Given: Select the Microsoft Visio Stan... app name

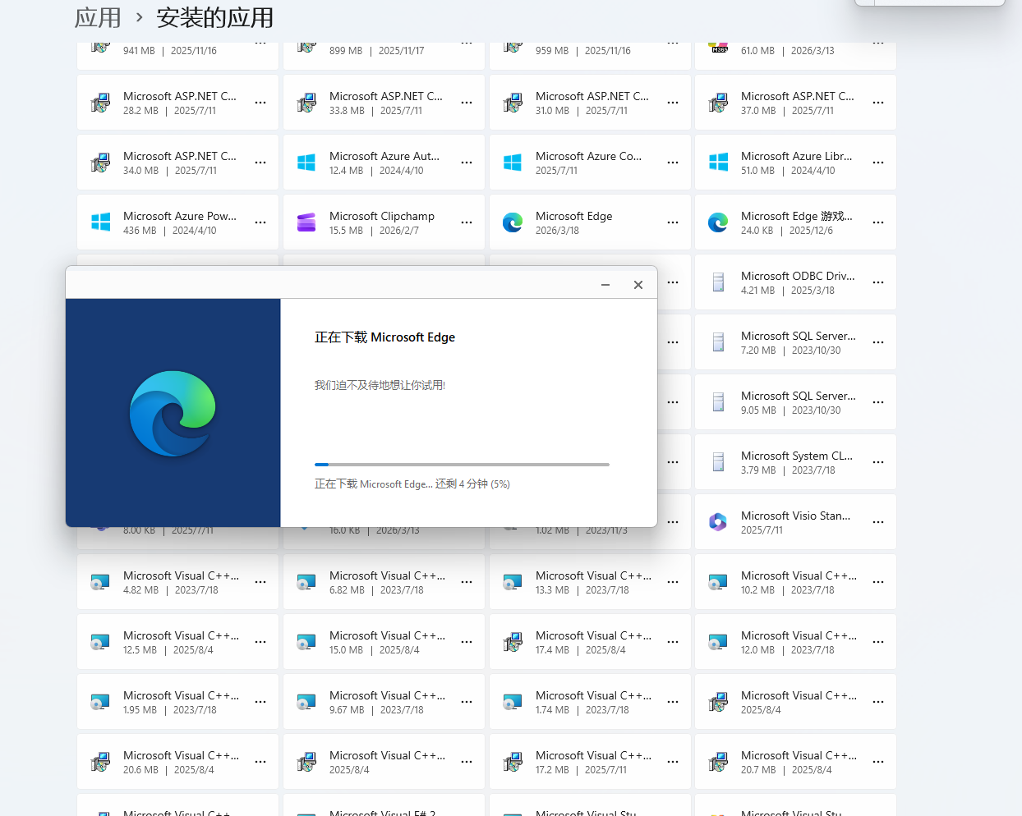Looking at the screenshot, I should [x=795, y=516].
